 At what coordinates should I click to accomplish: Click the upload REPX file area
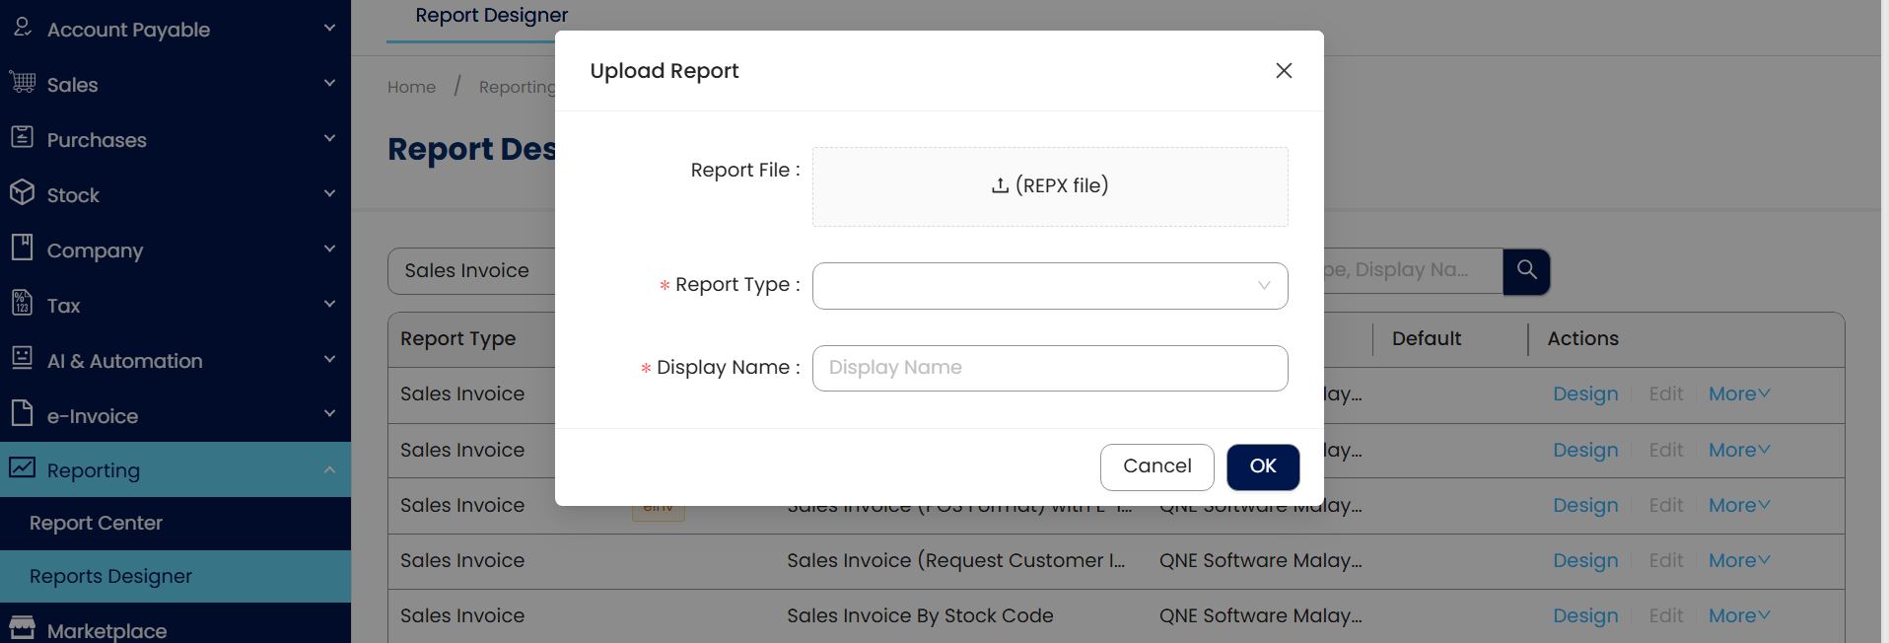(x=1050, y=186)
